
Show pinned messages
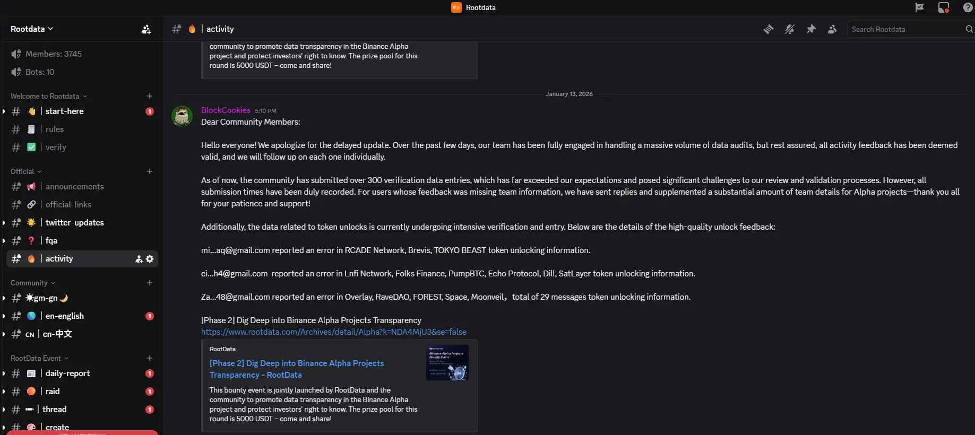(x=811, y=29)
